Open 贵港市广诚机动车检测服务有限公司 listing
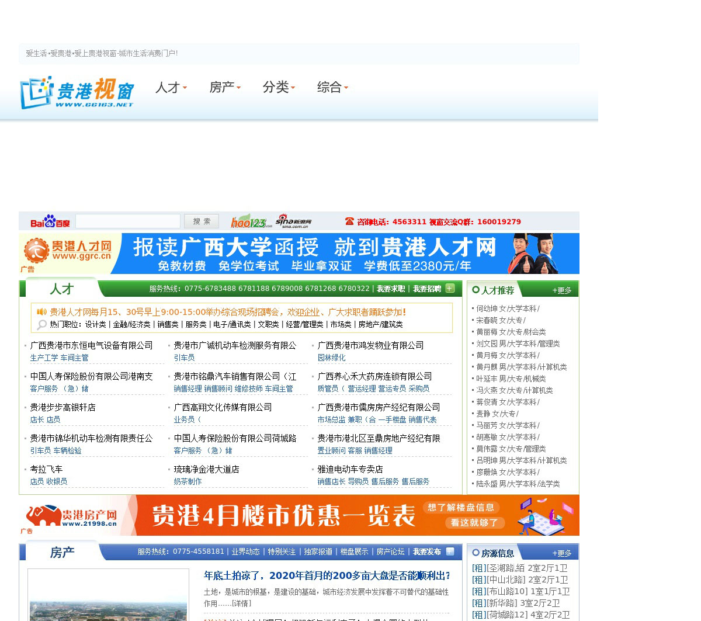701x621 pixels. click(235, 346)
